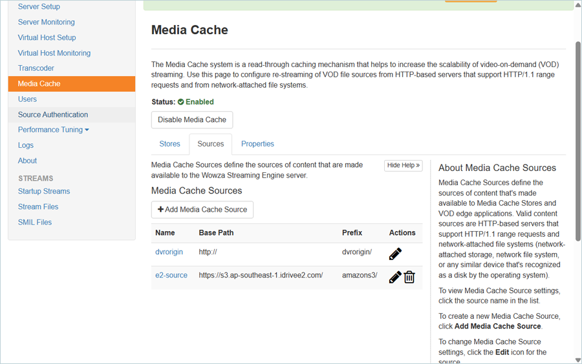
Task: Go to Transcoder in sidebar
Action: pyautogui.click(x=36, y=68)
